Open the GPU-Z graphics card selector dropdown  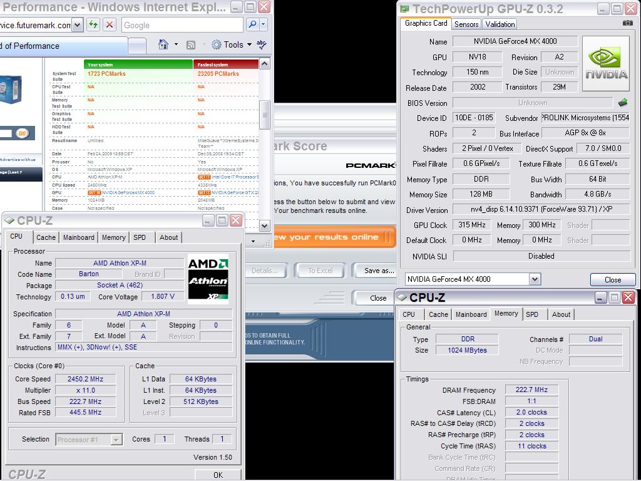(x=535, y=279)
